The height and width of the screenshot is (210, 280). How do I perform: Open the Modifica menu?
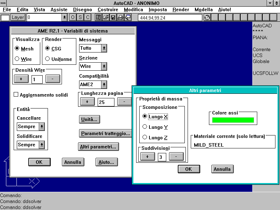click(x=133, y=10)
